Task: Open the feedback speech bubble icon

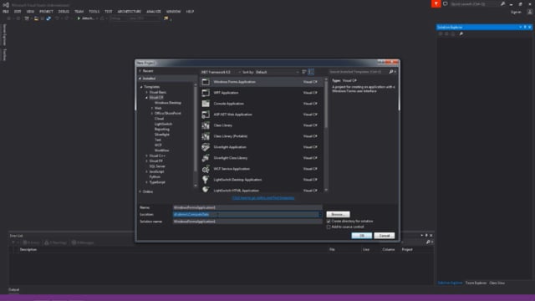Action: click(x=446, y=3)
